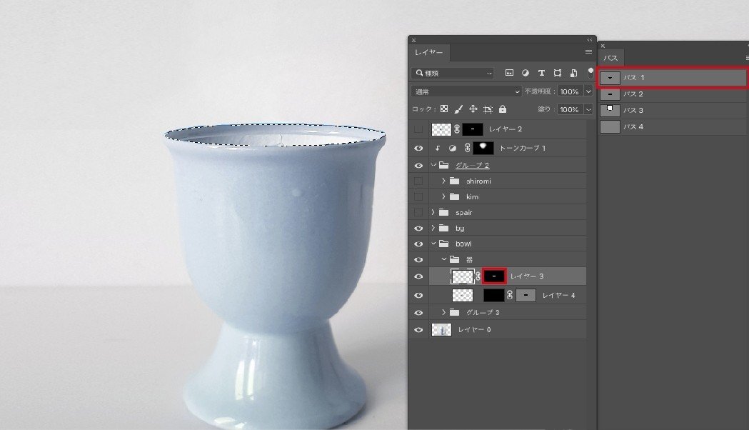Lock image pixels brush icon
Screen dimensions: 749x430
point(458,109)
